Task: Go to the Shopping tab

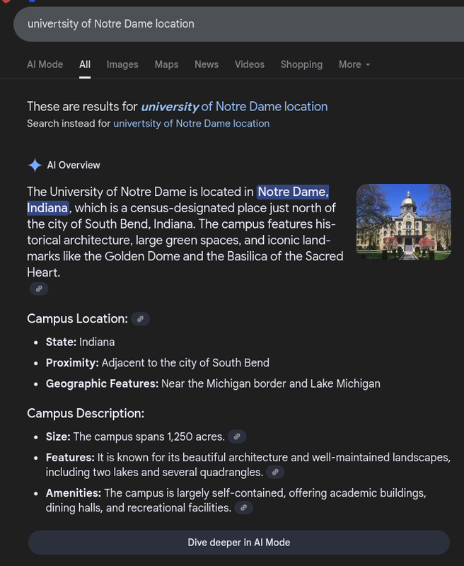Action: click(x=301, y=64)
